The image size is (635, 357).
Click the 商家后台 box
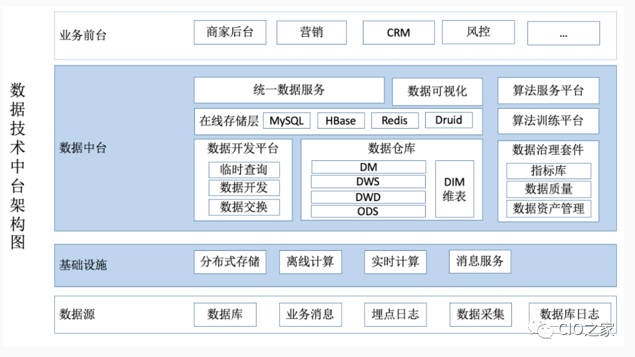[230, 32]
